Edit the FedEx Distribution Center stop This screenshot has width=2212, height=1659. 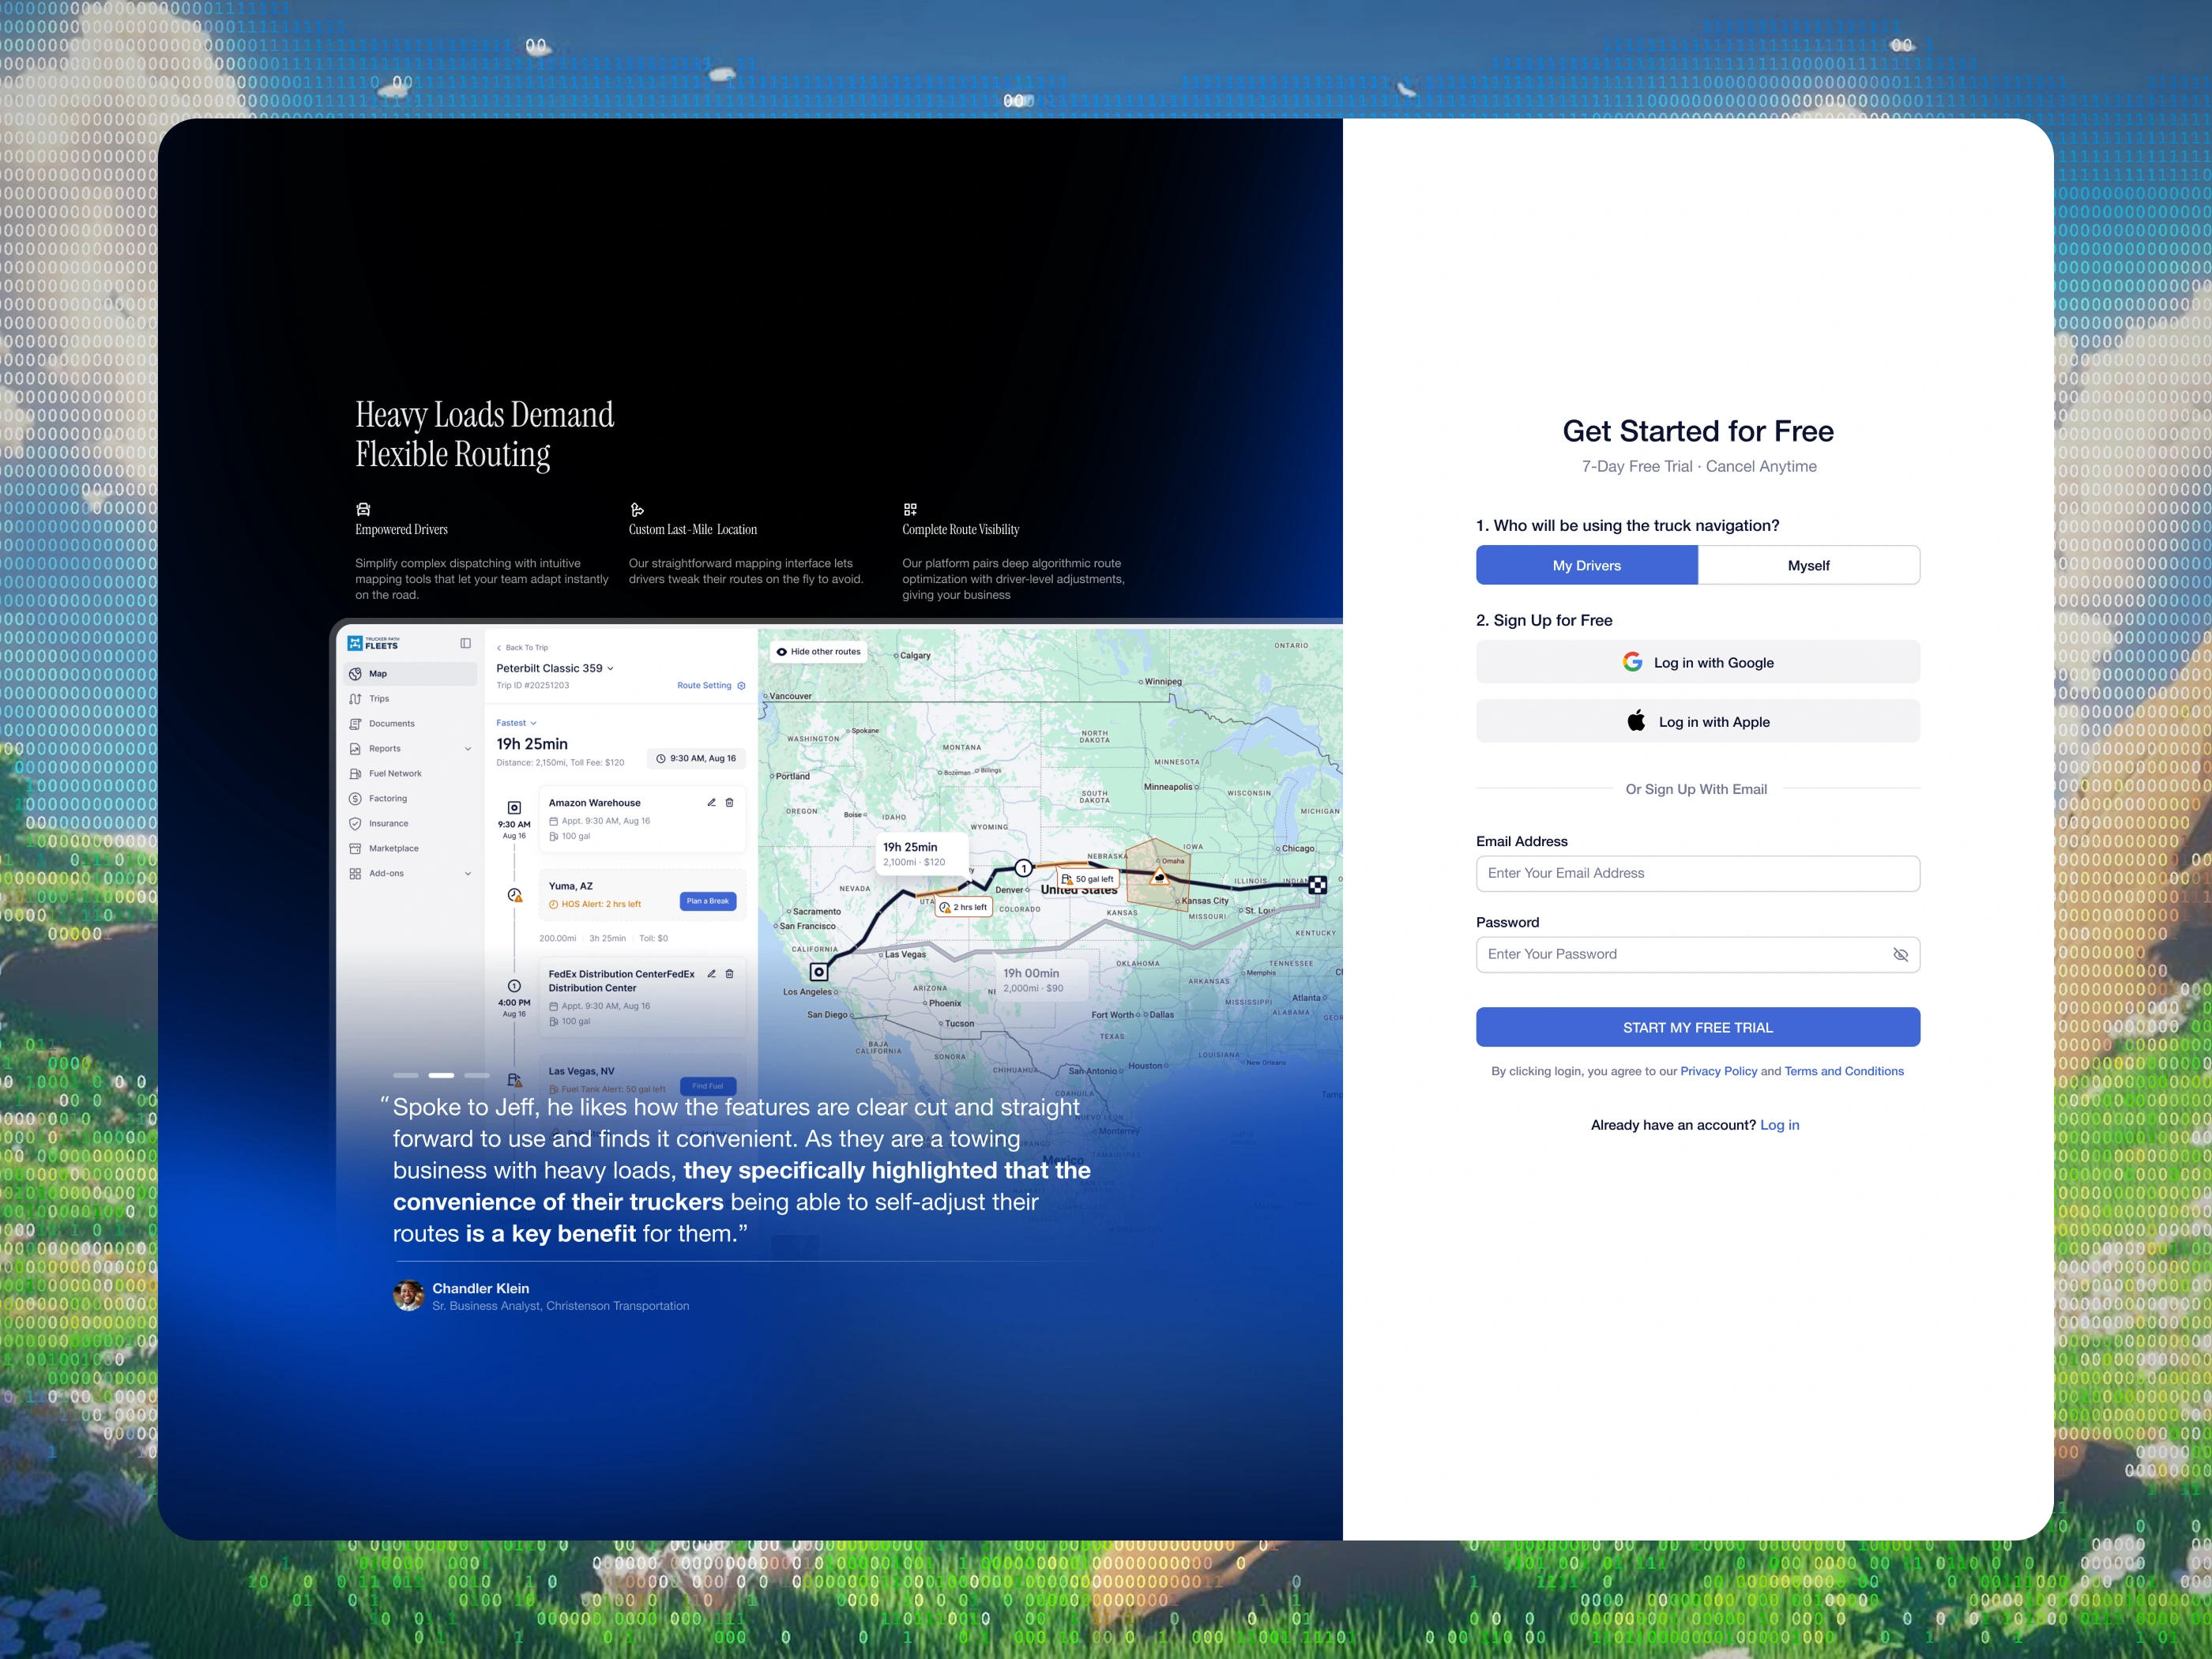(x=711, y=973)
